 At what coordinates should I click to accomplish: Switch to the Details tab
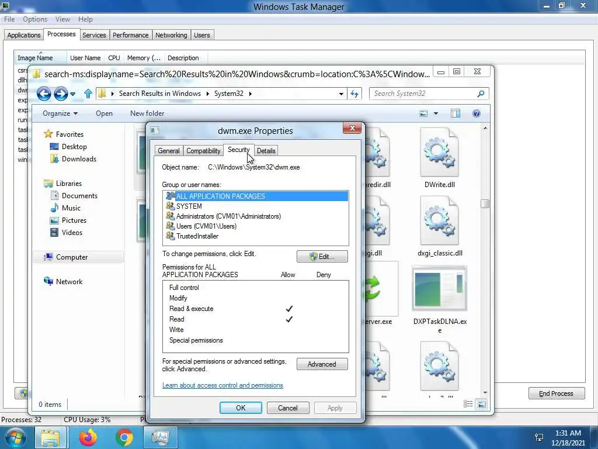[x=266, y=151]
